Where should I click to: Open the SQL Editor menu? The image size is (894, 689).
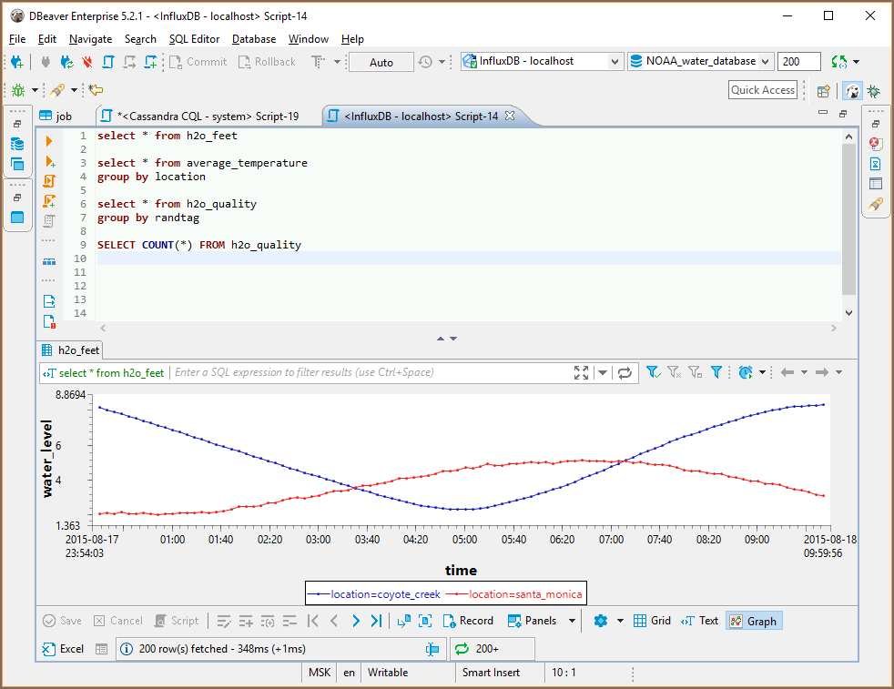click(194, 39)
